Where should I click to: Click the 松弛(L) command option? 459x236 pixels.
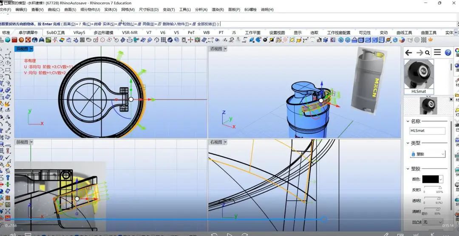pyautogui.click(x=132, y=24)
